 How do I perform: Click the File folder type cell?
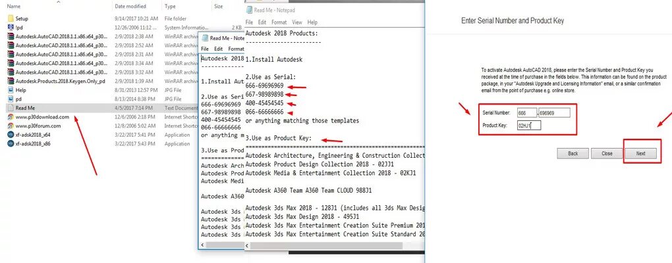[177, 18]
